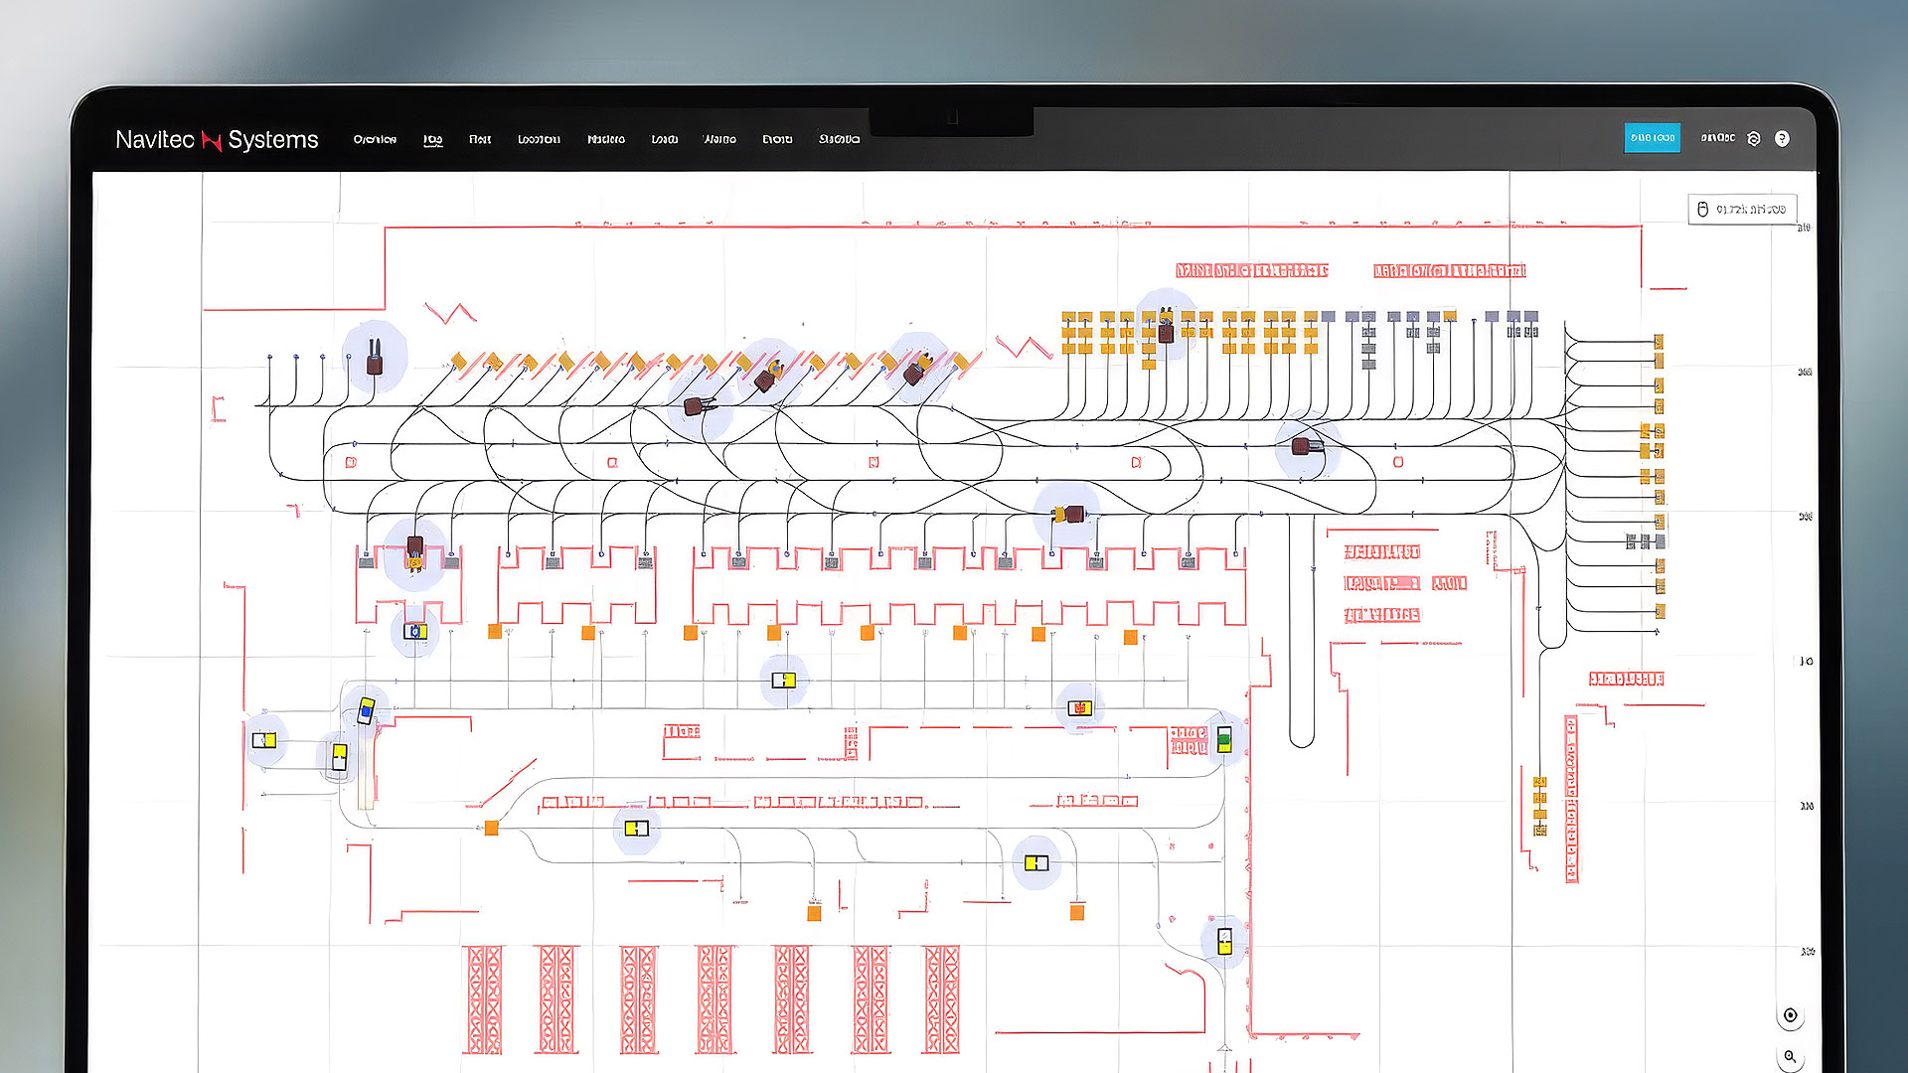Viewport: 1908px width, 1073px height.
Task: Open the settings gear icon in header
Action: click(x=1754, y=139)
